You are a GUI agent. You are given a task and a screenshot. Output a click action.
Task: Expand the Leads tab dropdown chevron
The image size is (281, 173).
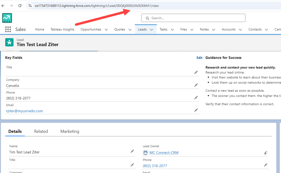(x=151, y=30)
